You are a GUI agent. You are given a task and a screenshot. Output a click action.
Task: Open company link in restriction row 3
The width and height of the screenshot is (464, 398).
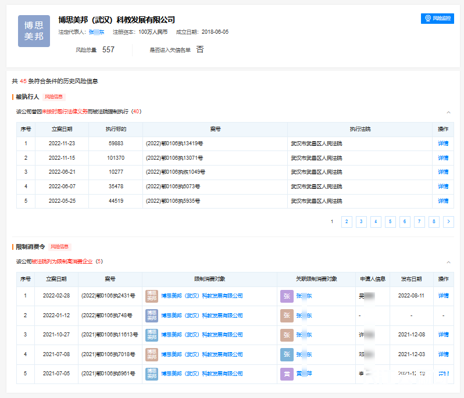point(202,335)
